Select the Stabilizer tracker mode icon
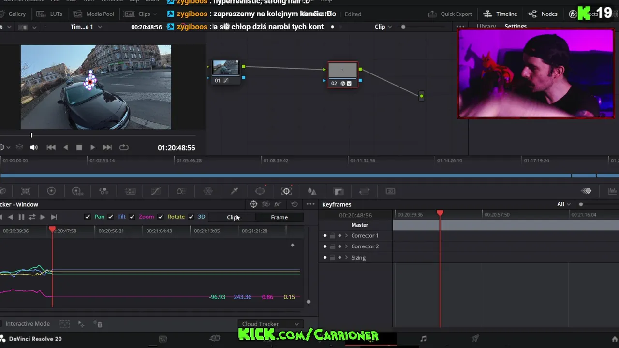The image size is (619, 348). click(266, 204)
